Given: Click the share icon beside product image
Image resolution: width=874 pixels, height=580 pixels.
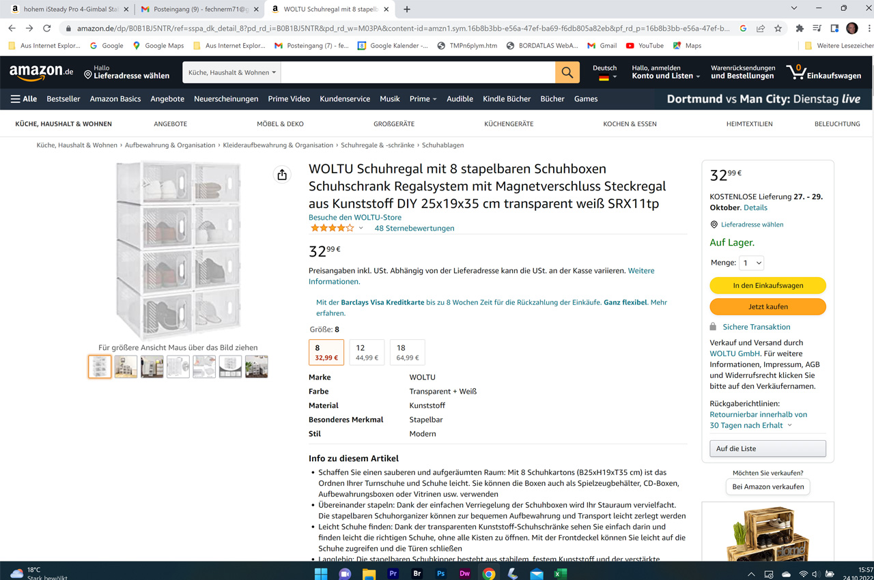Looking at the screenshot, I should [x=282, y=175].
